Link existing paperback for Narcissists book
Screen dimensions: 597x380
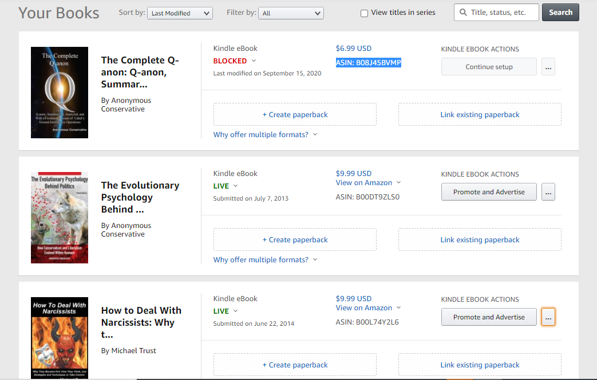pos(480,365)
